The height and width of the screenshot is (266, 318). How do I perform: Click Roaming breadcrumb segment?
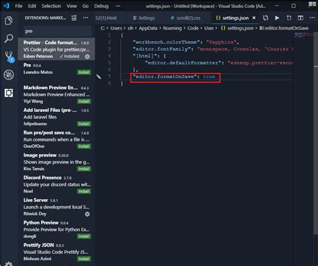(x=172, y=28)
